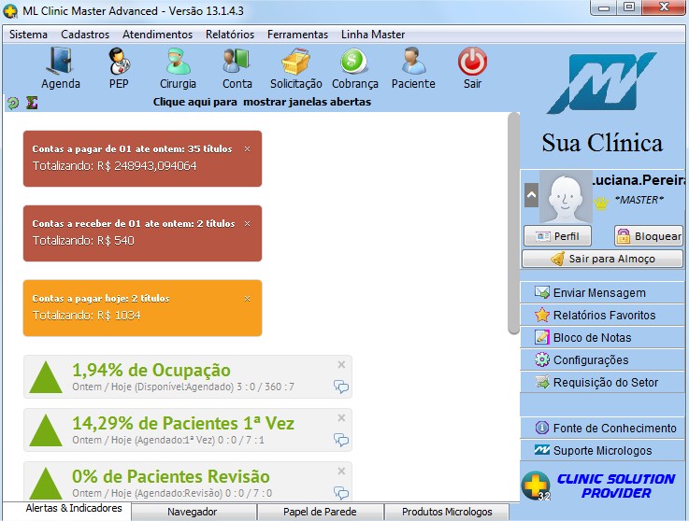Viewport: 689px width, 521px height.
Task: Dismiss the Contas a receber alert
Action: pos(247,224)
